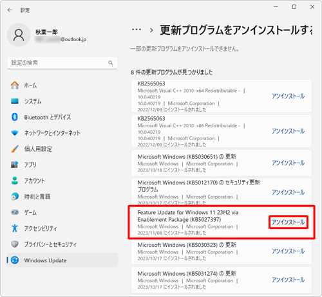
Task: Click 2023/11/08 にインストールされました date
Action: point(172,233)
